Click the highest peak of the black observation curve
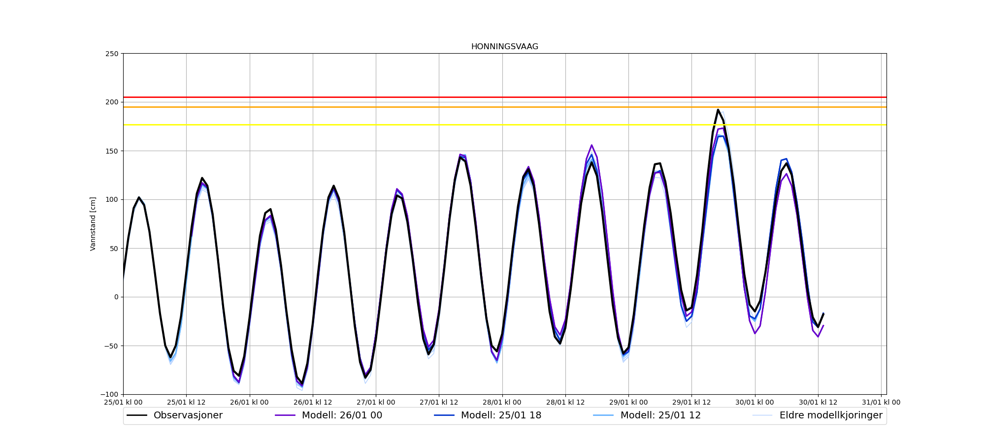 718,110
